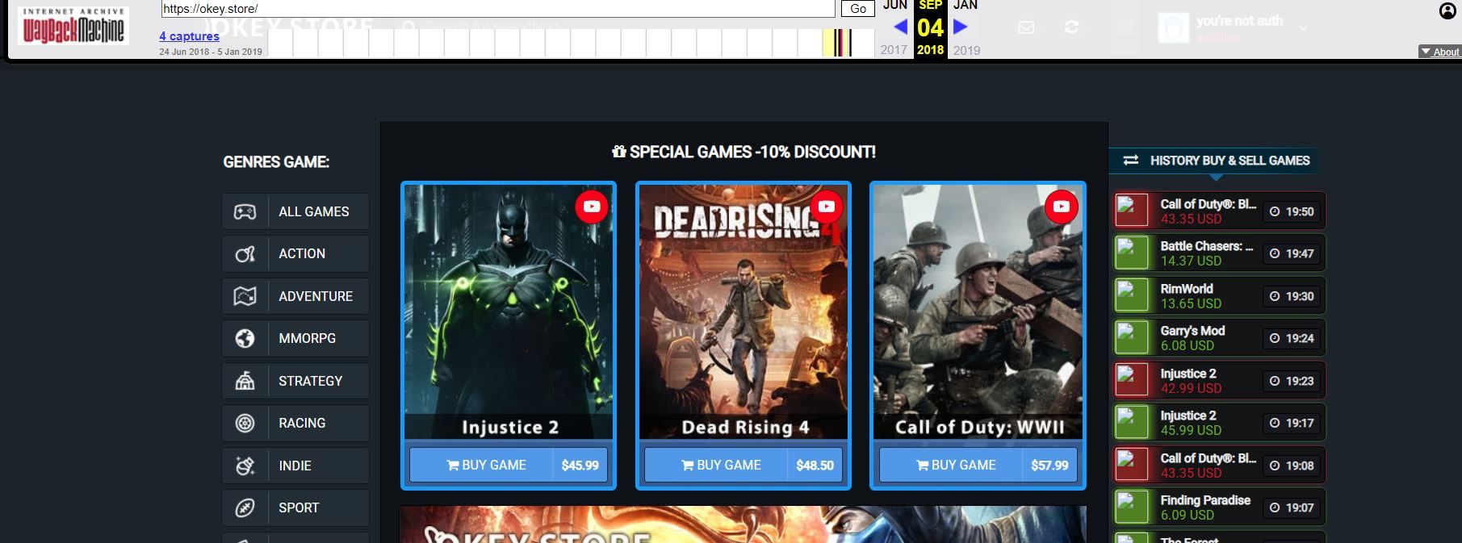Screen dimensions: 1462x543
Task: Click the $45.99 price on Injustice 2
Action: pyautogui.click(x=580, y=465)
